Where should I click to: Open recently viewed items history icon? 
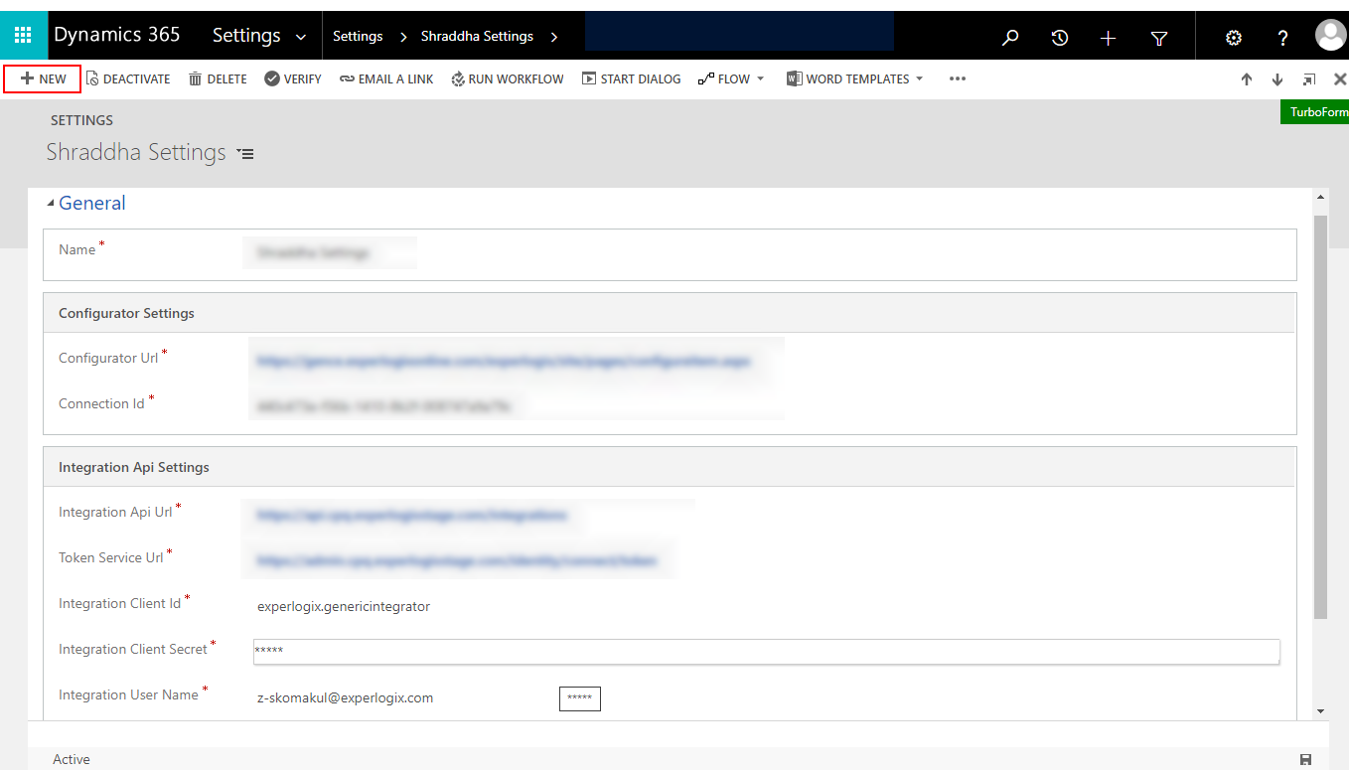[x=1060, y=38]
